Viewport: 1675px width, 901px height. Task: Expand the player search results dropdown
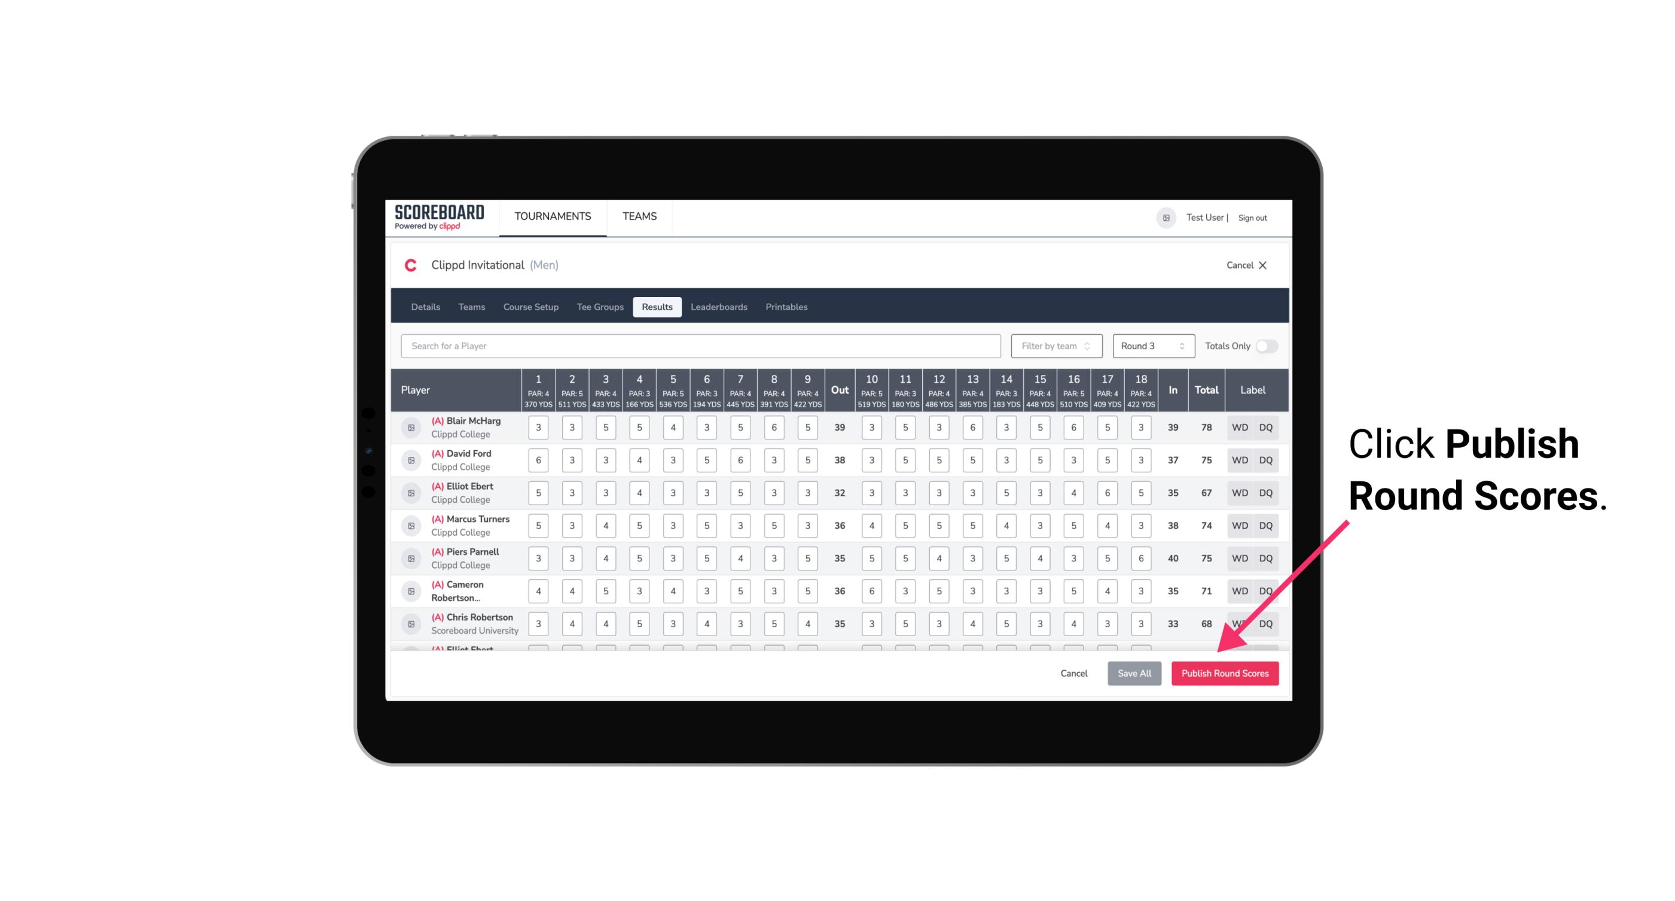(x=700, y=345)
